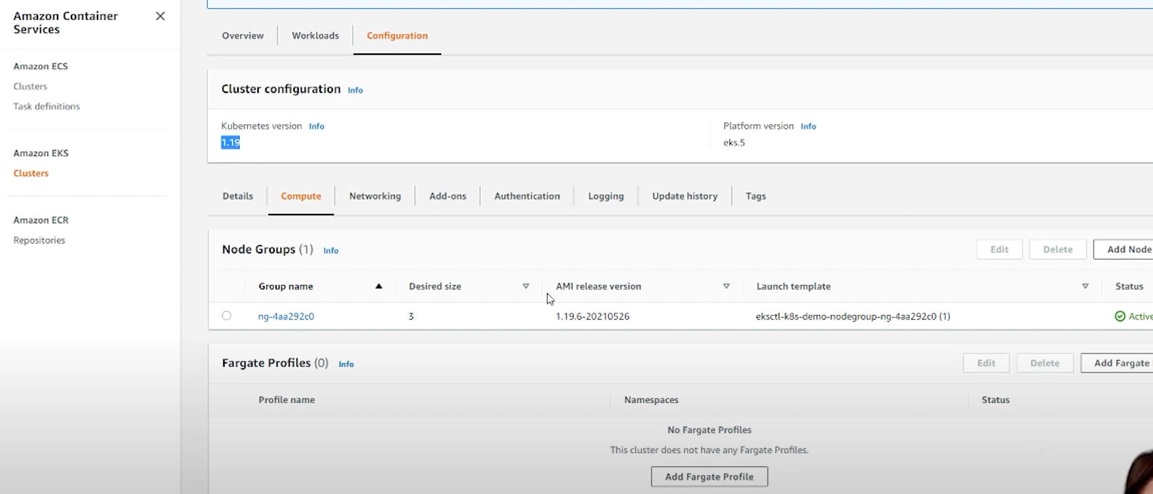Click Info link next to Node Groups
Screen dimensions: 1153x494
(x=331, y=251)
